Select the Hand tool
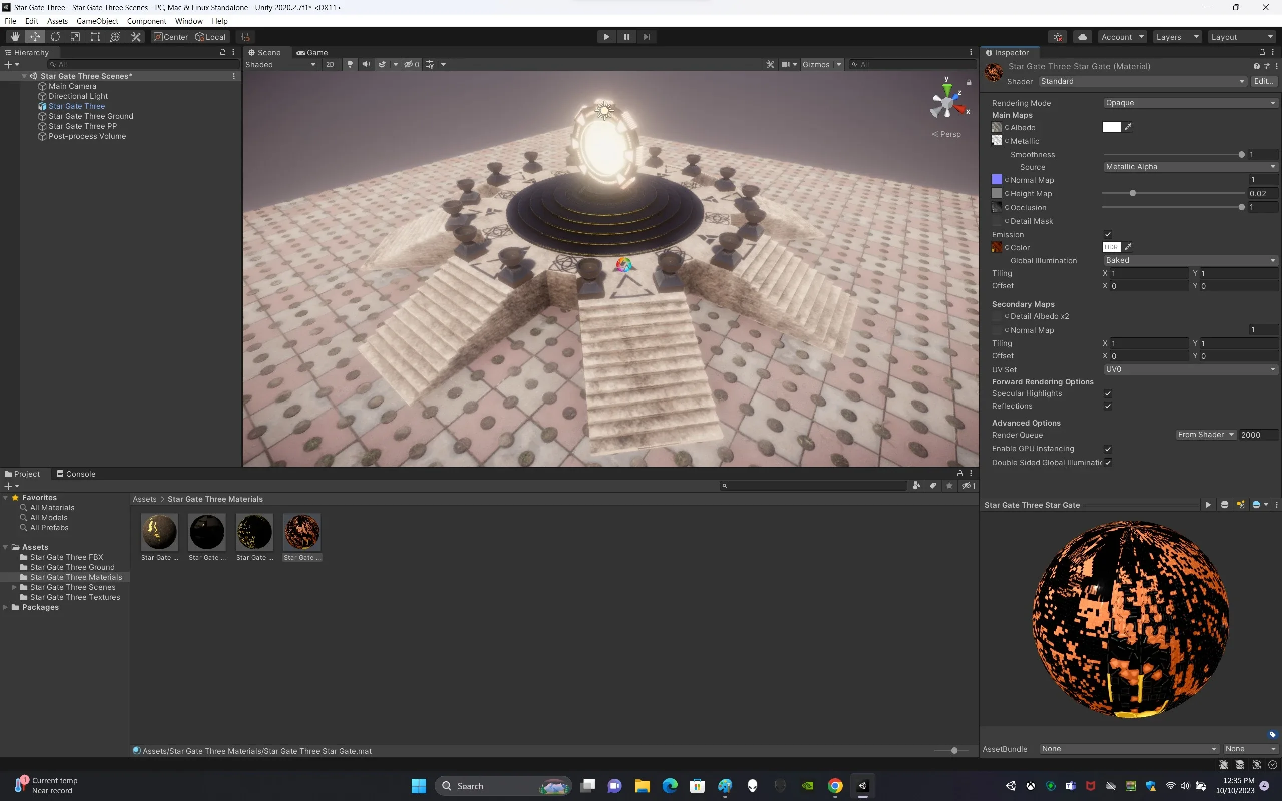 click(15, 37)
